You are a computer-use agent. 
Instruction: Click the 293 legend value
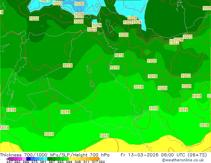pos(60,162)
